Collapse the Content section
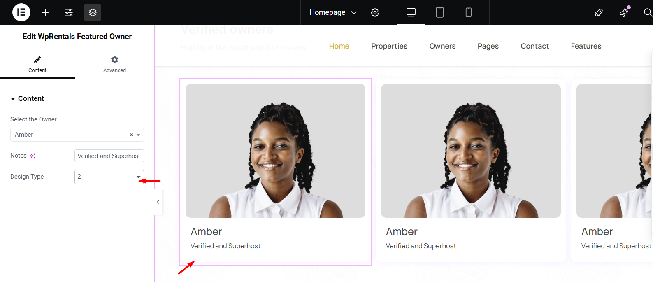The height and width of the screenshot is (282, 653). tap(27, 98)
